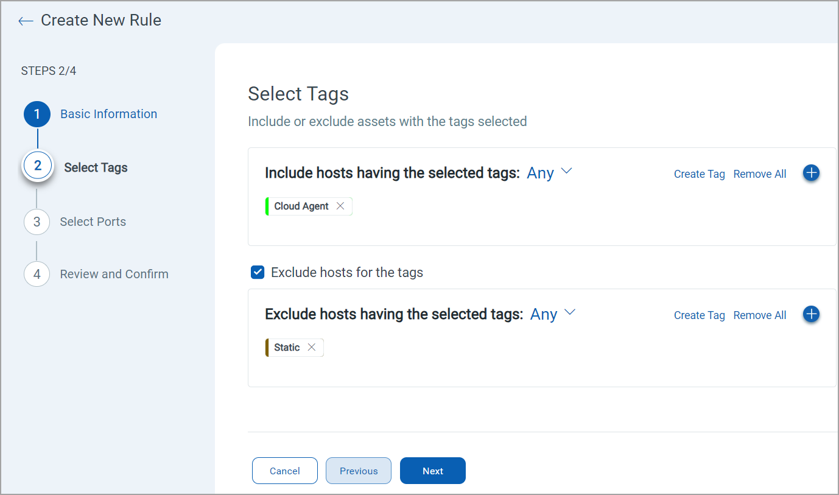The width and height of the screenshot is (839, 495).
Task: Open the Any dropdown for included hosts
Action: pyautogui.click(x=550, y=173)
